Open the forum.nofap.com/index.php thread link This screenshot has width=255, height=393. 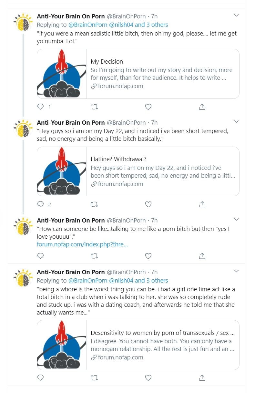click(x=82, y=244)
